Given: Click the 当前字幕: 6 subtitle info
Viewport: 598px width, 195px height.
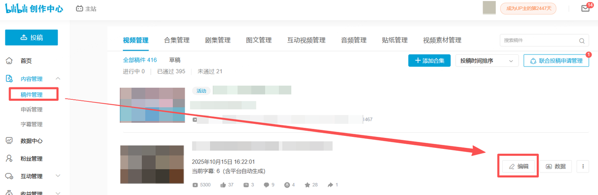Looking at the screenshot, I should point(228,171).
